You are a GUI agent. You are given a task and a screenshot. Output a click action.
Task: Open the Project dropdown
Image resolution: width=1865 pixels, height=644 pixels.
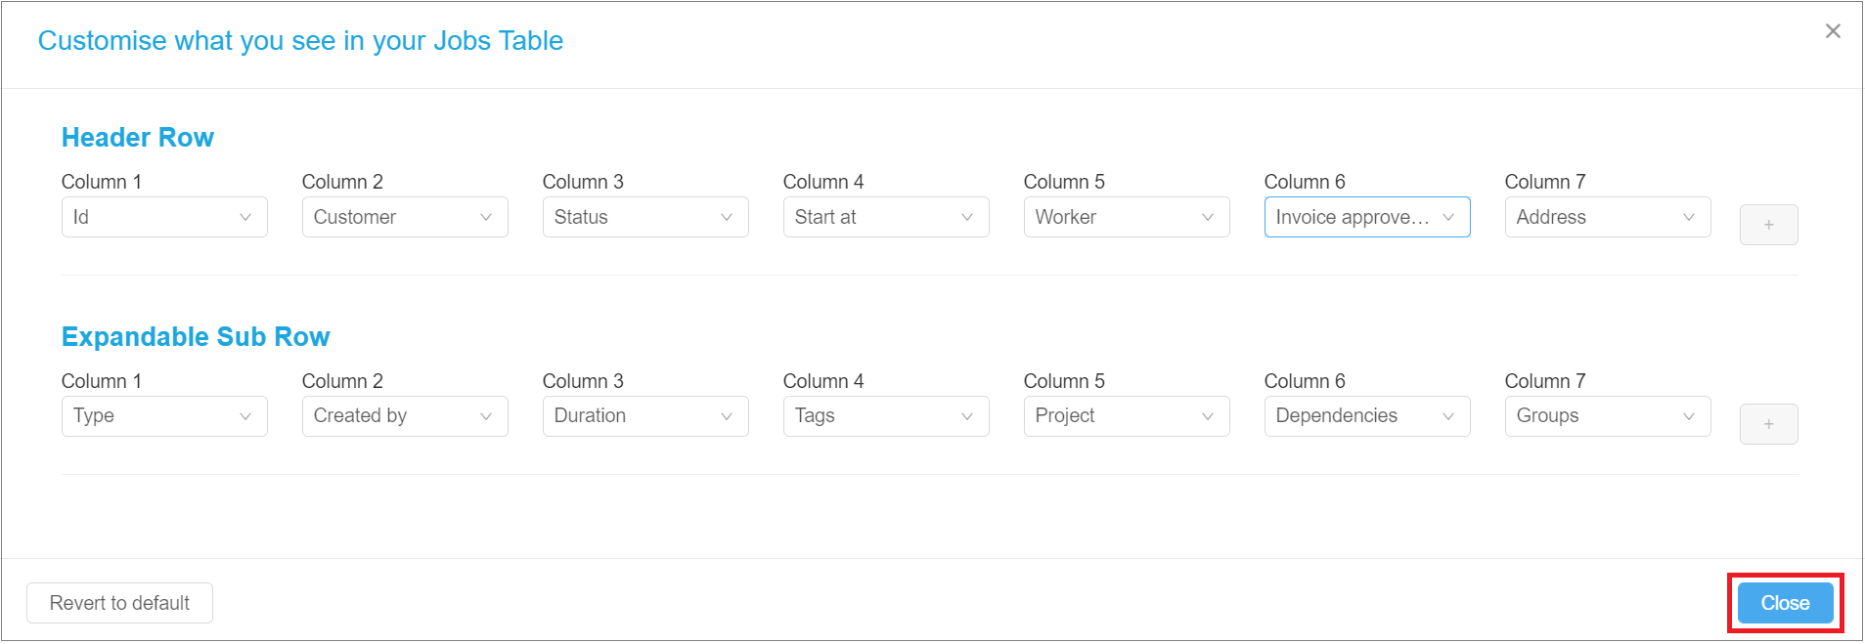click(1126, 415)
